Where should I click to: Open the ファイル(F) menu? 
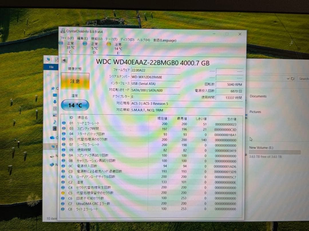pyautogui.click(x=67, y=38)
